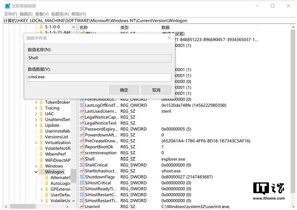
Task: Click the LastUsedUsern... string value icon
Action: pos(82,111)
